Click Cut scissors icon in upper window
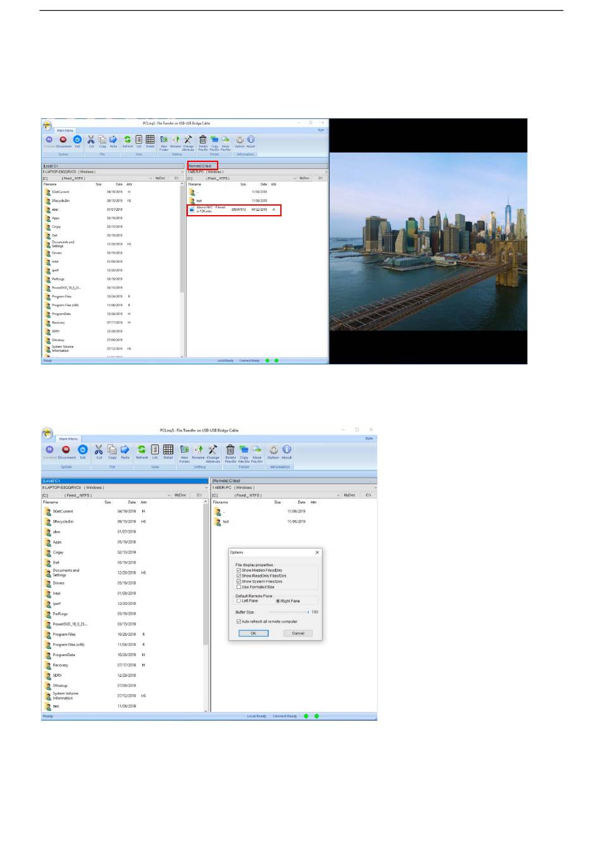601x861 pixels. coord(91,139)
